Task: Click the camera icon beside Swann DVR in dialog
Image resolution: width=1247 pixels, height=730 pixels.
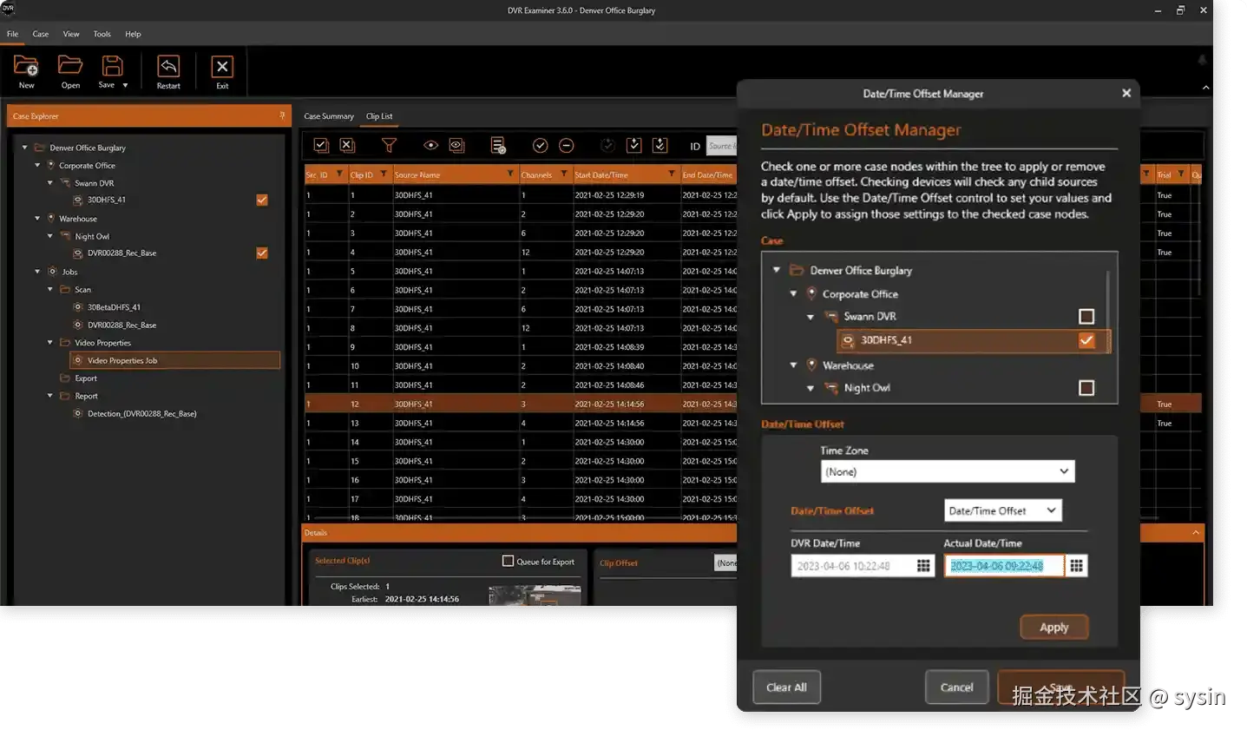Action: tap(831, 317)
